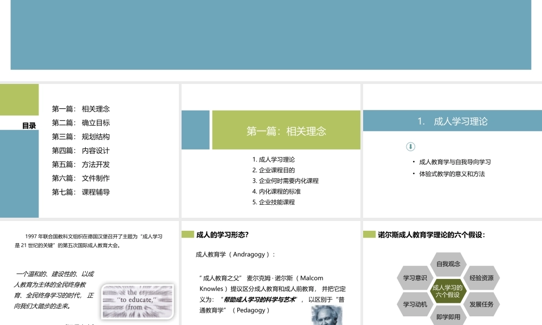The image size is (542, 325).
Task: Click the list entry 第一篇：相关理念
Action: click(x=81, y=108)
